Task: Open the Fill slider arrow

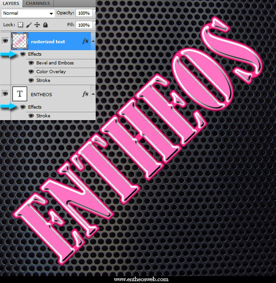Action: (x=94, y=25)
